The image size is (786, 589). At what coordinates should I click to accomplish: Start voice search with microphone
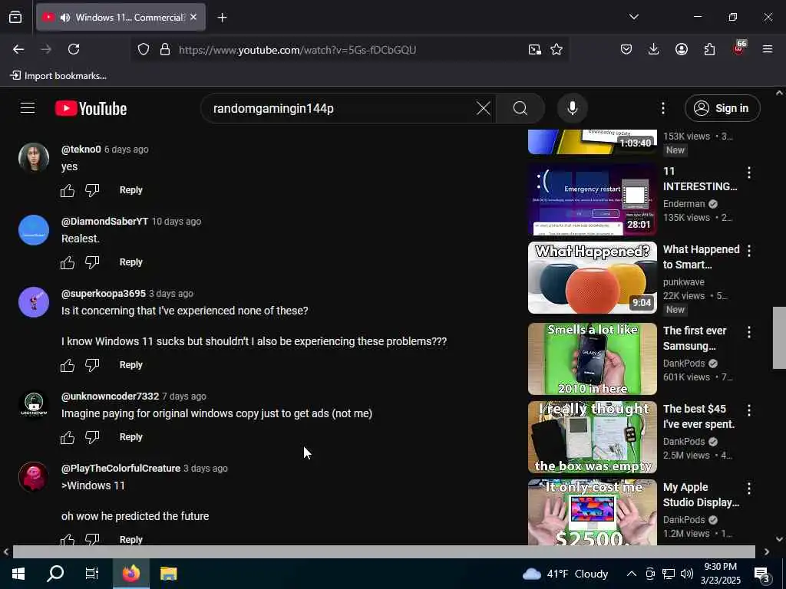573,108
